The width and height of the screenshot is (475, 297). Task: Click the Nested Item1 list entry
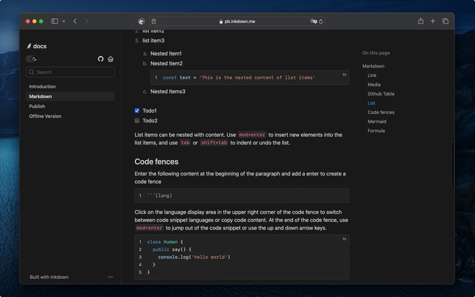pos(166,53)
